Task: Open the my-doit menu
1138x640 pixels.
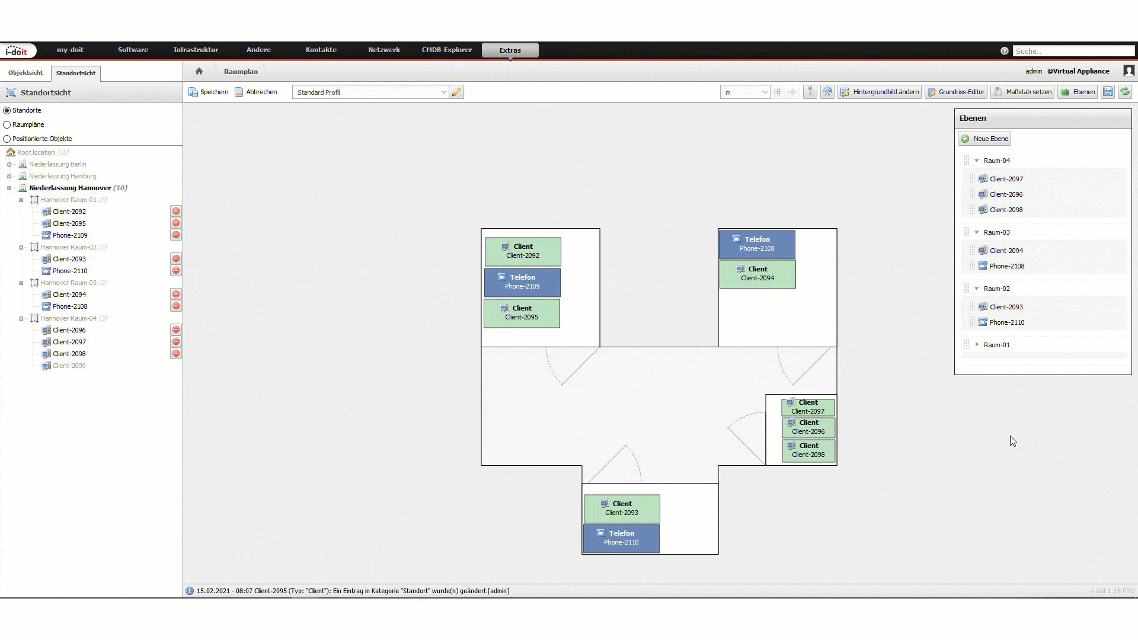Action: (x=70, y=50)
